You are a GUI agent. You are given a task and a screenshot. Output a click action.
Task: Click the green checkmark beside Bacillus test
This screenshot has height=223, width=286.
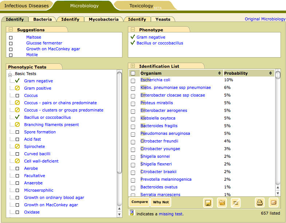pos(17,117)
